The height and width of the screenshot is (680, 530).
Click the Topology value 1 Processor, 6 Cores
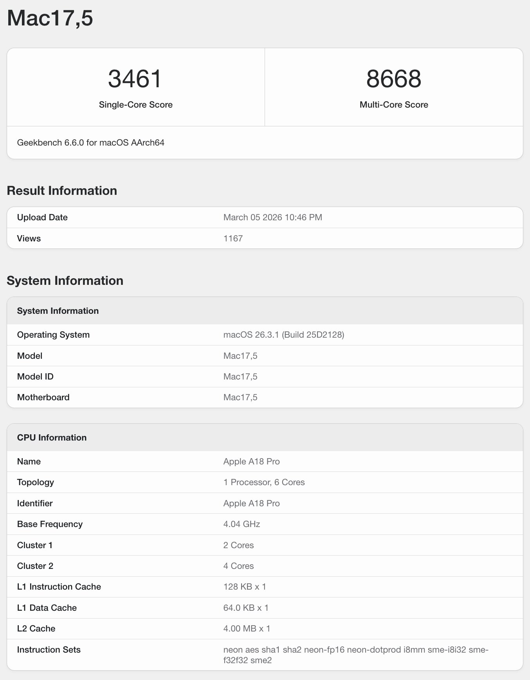264,482
